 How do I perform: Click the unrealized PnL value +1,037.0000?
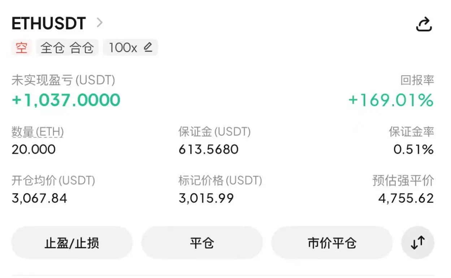pyautogui.click(x=66, y=100)
